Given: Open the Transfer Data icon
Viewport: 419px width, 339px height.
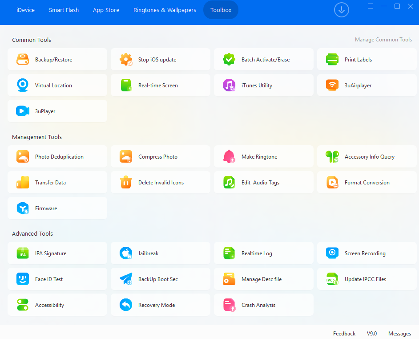Looking at the screenshot, I should tap(23, 183).
